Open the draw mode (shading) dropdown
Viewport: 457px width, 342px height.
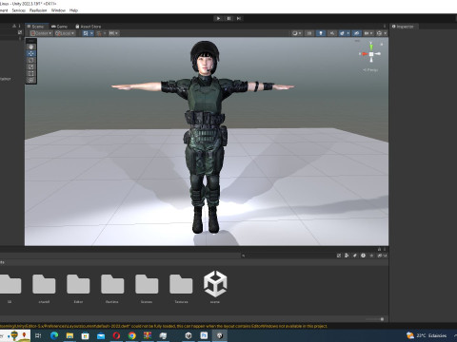tap(297, 33)
